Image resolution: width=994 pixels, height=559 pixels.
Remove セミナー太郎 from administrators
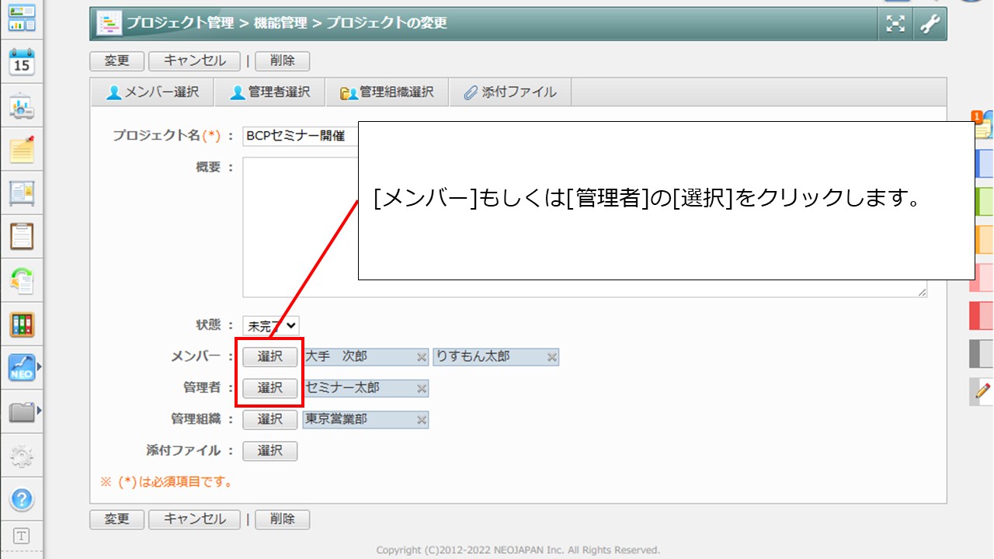pos(422,388)
